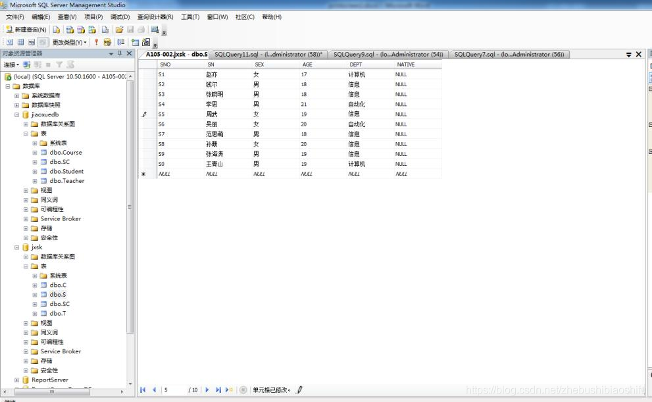Image resolution: width=652 pixels, height=402 pixels.
Task: Click the Object Explorer filter funnel icon
Action: [59, 64]
